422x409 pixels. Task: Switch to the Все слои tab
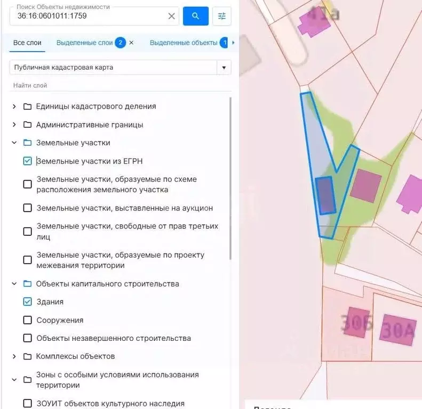coord(27,43)
